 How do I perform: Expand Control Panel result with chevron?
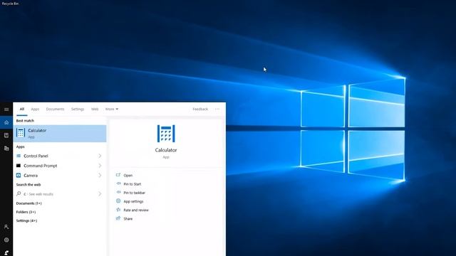click(x=100, y=156)
